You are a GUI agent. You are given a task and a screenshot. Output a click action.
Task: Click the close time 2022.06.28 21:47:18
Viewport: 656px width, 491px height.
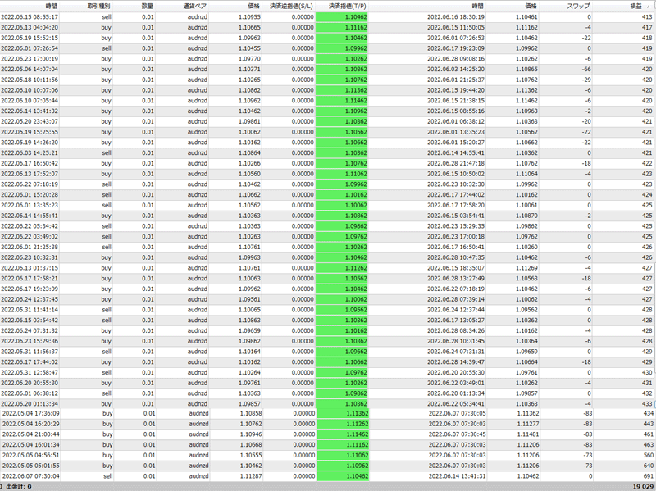[456, 163]
